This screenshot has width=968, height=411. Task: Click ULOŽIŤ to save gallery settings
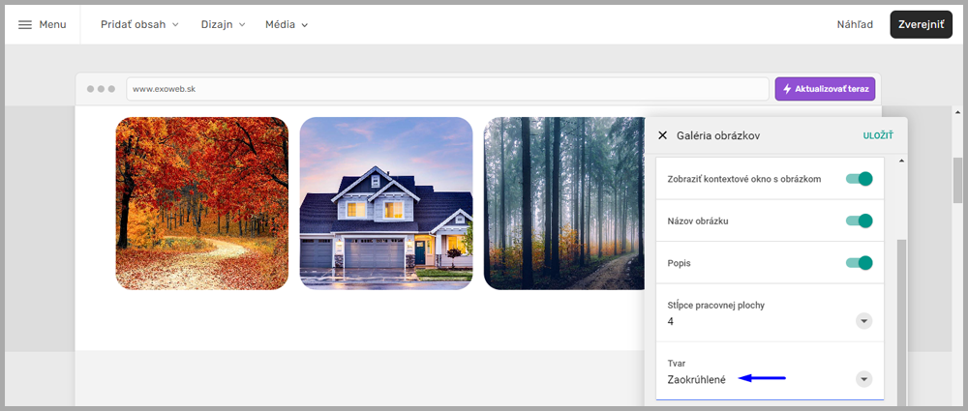pyautogui.click(x=877, y=136)
